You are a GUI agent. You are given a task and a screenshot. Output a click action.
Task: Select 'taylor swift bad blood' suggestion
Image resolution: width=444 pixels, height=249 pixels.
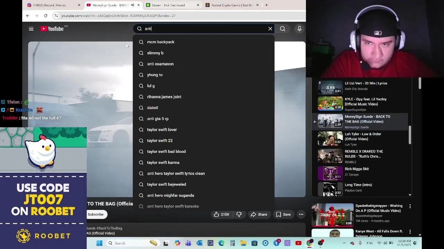pyautogui.click(x=204, y=151)
